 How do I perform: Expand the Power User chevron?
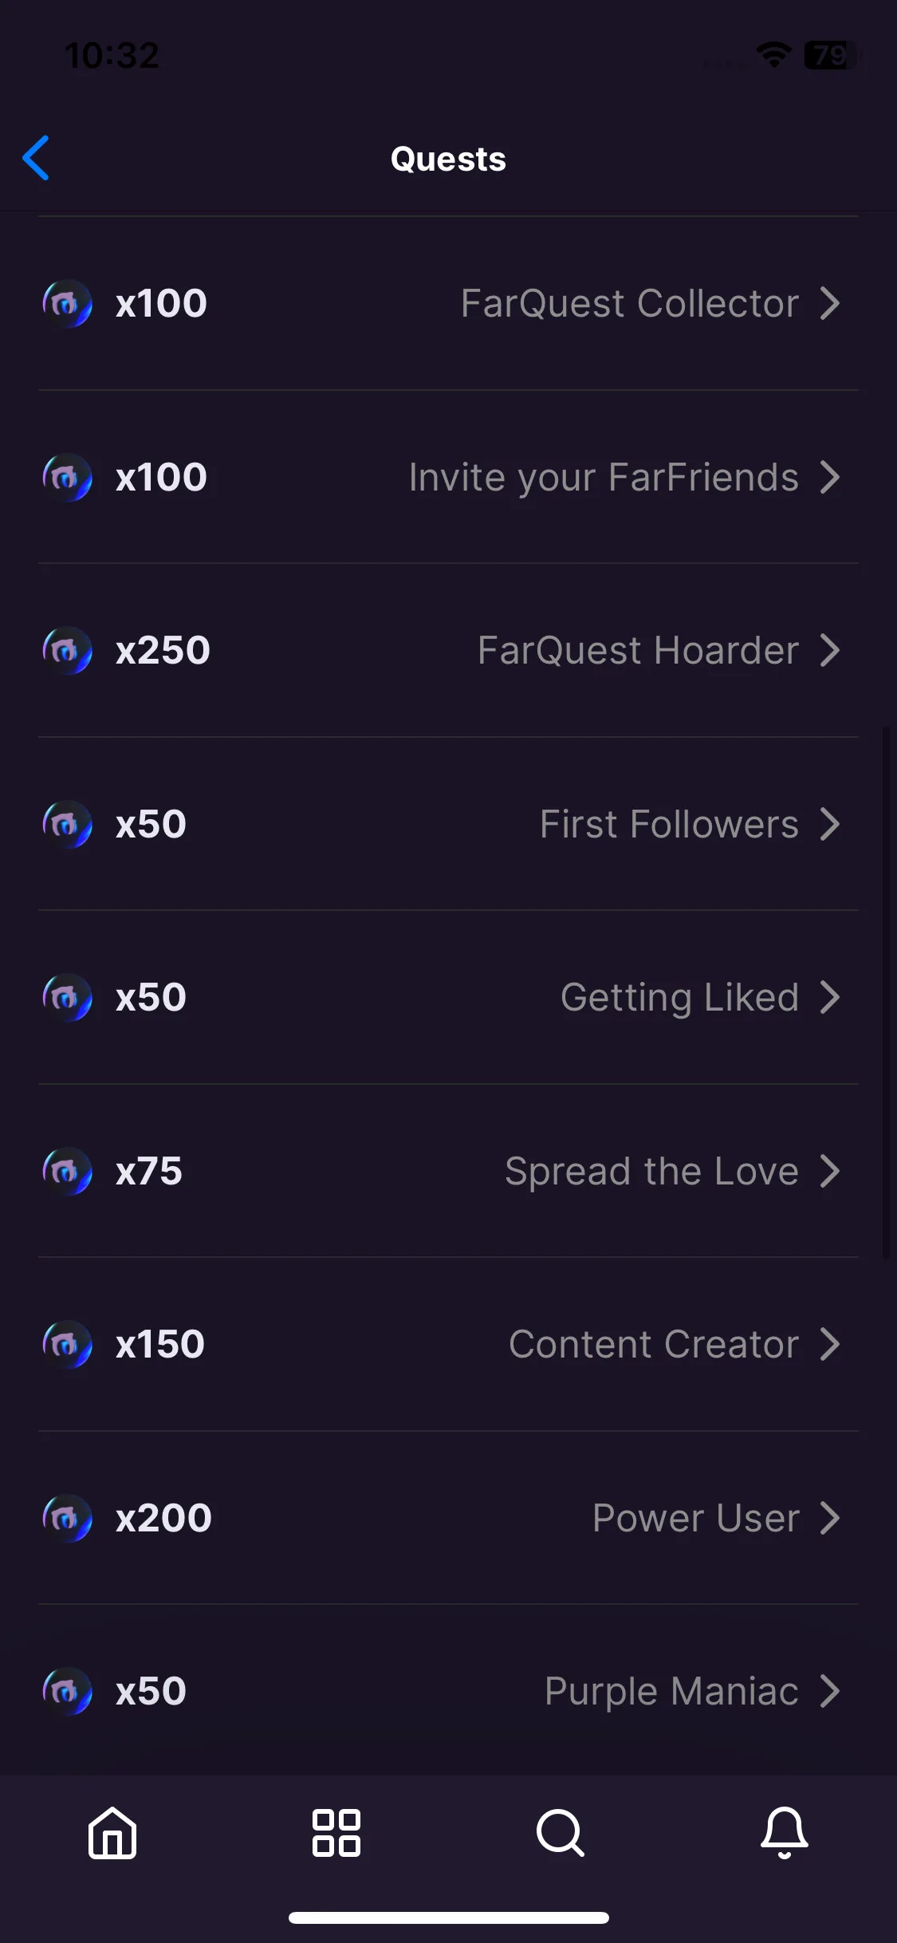[x=830, y=1518]
